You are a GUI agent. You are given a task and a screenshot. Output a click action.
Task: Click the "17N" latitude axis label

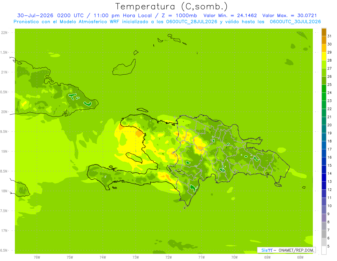(4, 231)
